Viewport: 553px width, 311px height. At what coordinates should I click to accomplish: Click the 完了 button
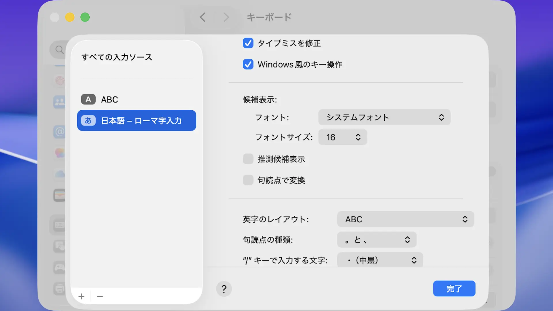pos(454,289)
